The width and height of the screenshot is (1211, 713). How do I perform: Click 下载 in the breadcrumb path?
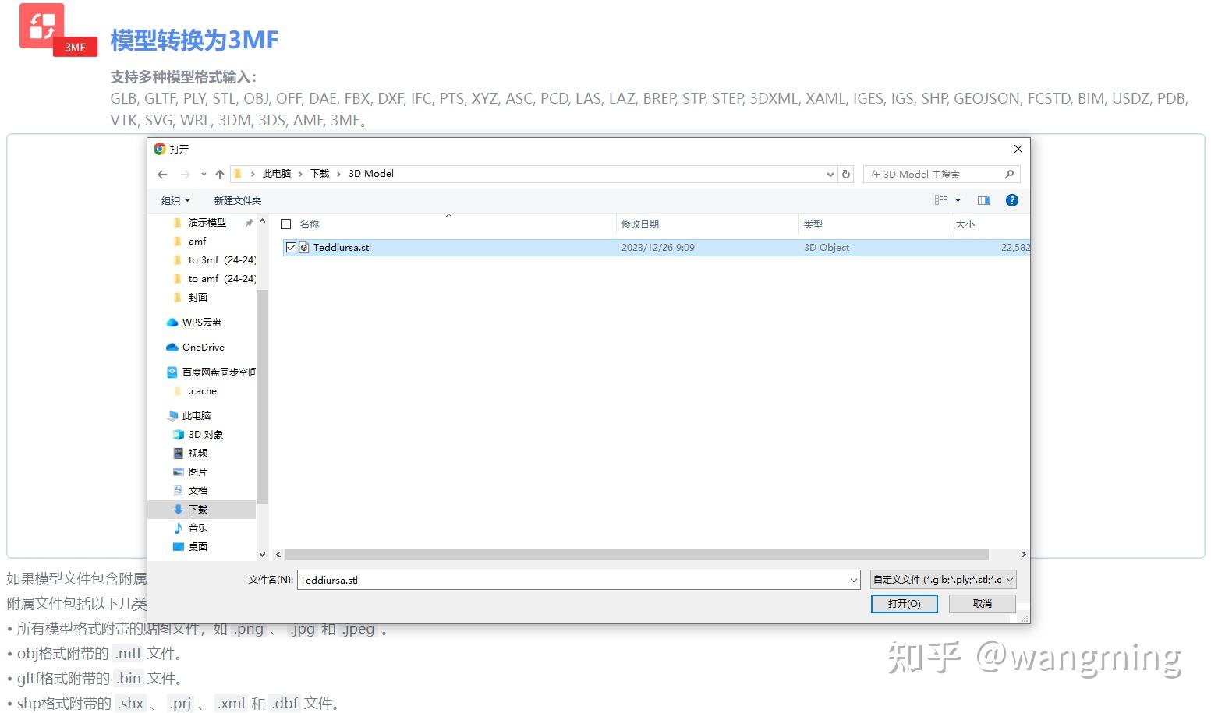(319, 173)
